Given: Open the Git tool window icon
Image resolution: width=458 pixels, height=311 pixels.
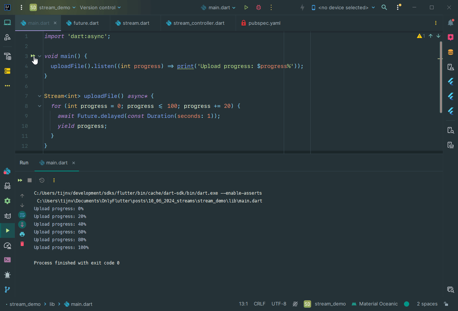Looking at the screenshot, I should pos(7,290).
